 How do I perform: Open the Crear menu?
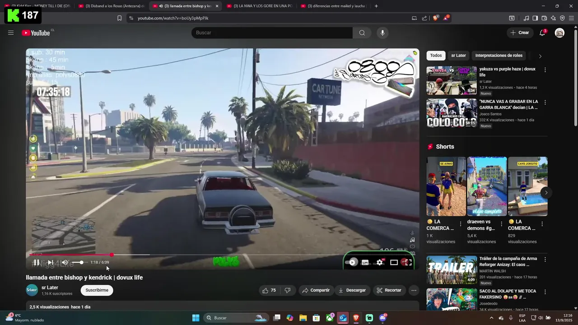coord(520,32)
